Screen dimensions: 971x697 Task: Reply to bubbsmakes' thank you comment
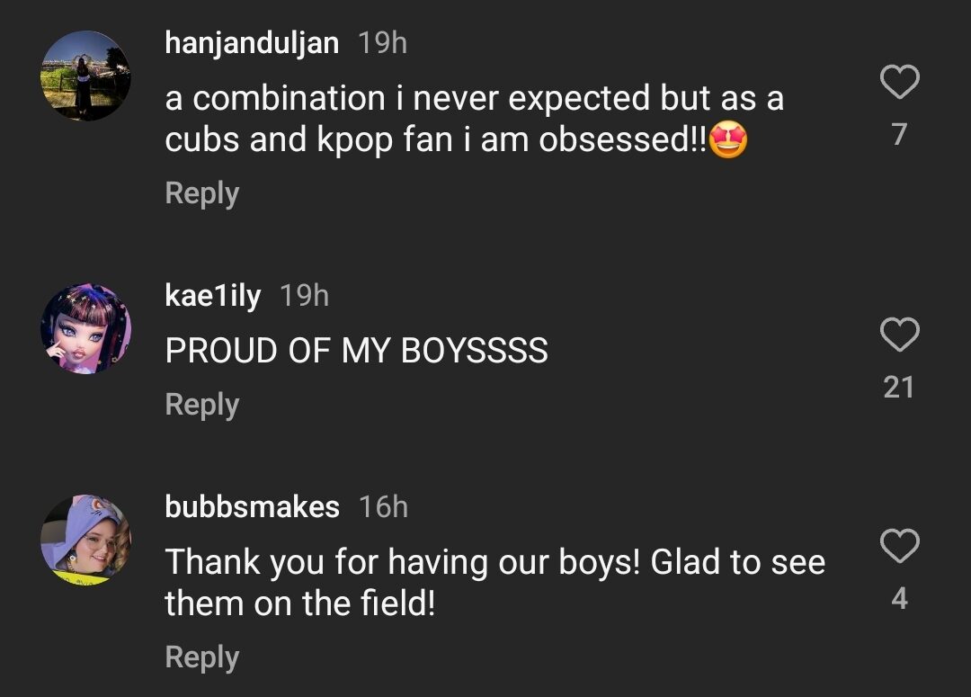coord(201,657)
